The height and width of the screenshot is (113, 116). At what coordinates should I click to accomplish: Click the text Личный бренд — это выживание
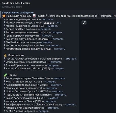click(x=25, y=65)
